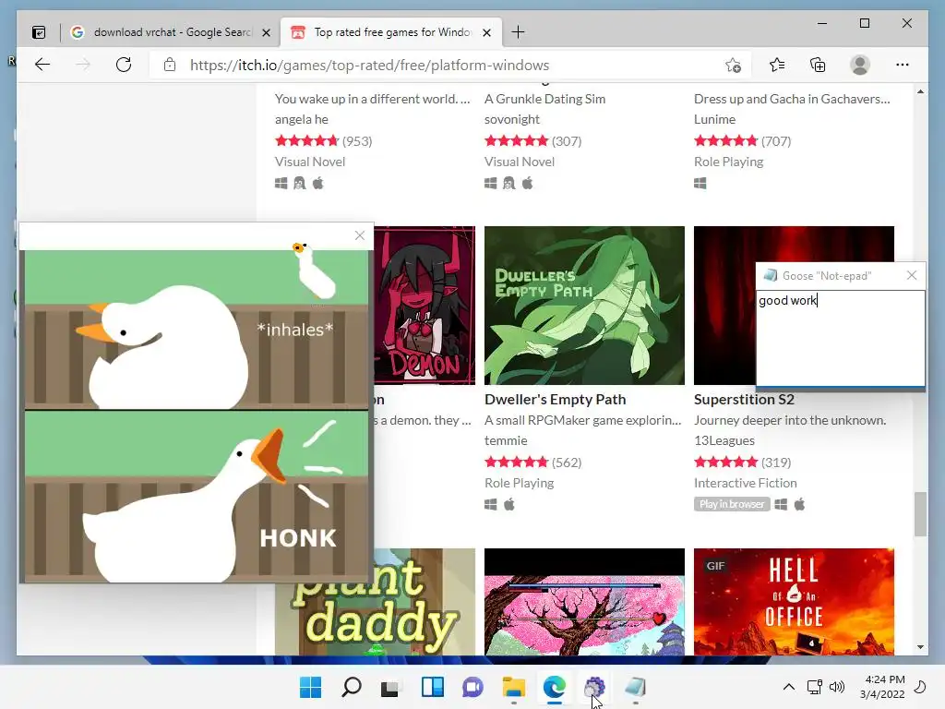Open Edge Settings and more menu

[903, 65]
